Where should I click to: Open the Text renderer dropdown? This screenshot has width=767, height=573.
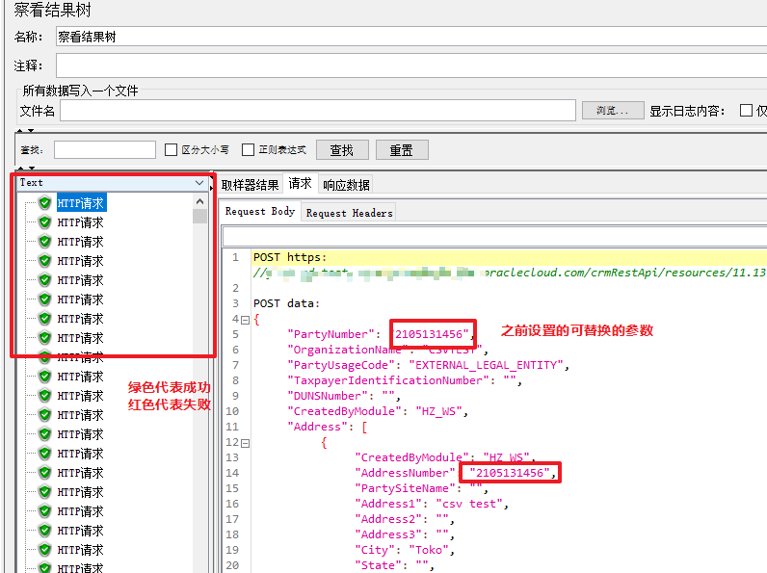click(x=199, y=183)
